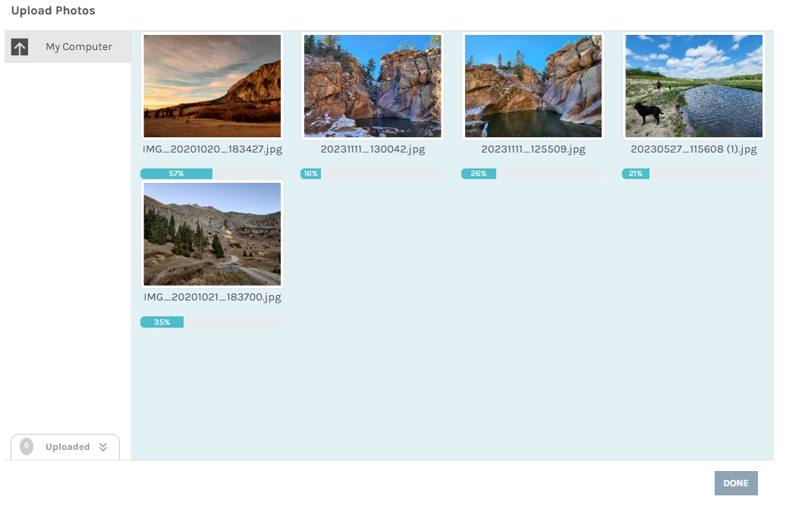Screen dimensions: 786x509
Task: Click the 26% upload progress bar
Action: coord(533,174)
